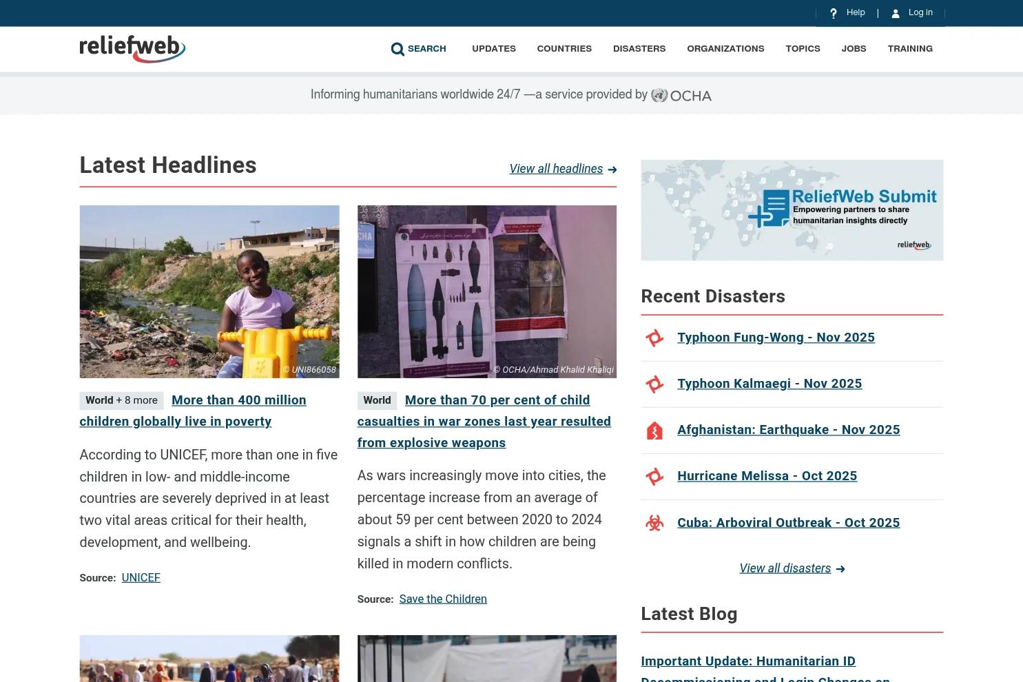
Task: Open the Jobs menu item
Action: (x=854, y=49)
